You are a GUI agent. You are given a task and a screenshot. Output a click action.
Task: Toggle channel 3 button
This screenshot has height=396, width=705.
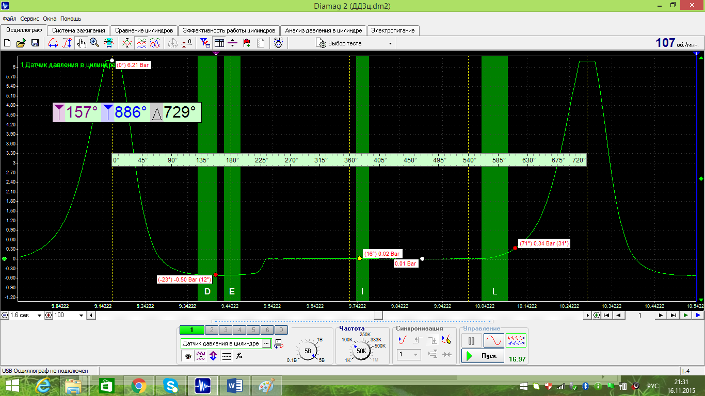coord(225,330)
